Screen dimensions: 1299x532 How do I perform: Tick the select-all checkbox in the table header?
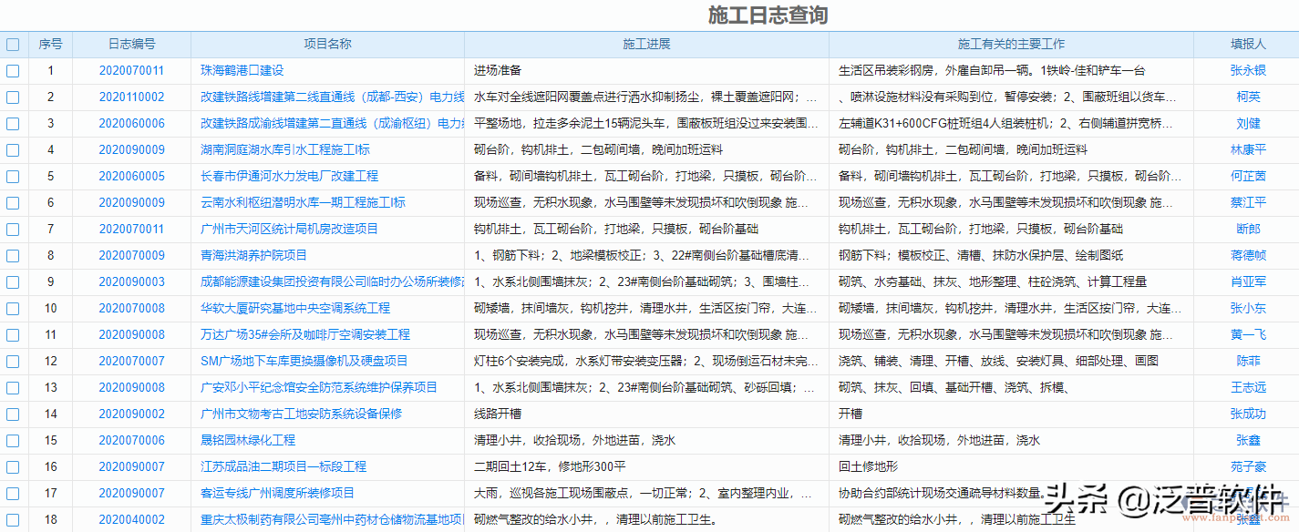coord(13,44)
